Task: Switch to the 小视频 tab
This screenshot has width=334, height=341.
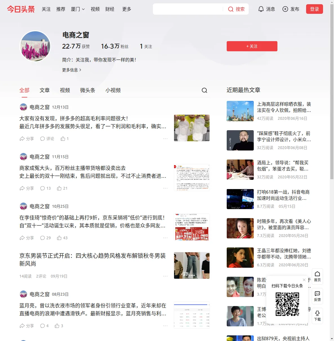Action: [x=113, y=90]
